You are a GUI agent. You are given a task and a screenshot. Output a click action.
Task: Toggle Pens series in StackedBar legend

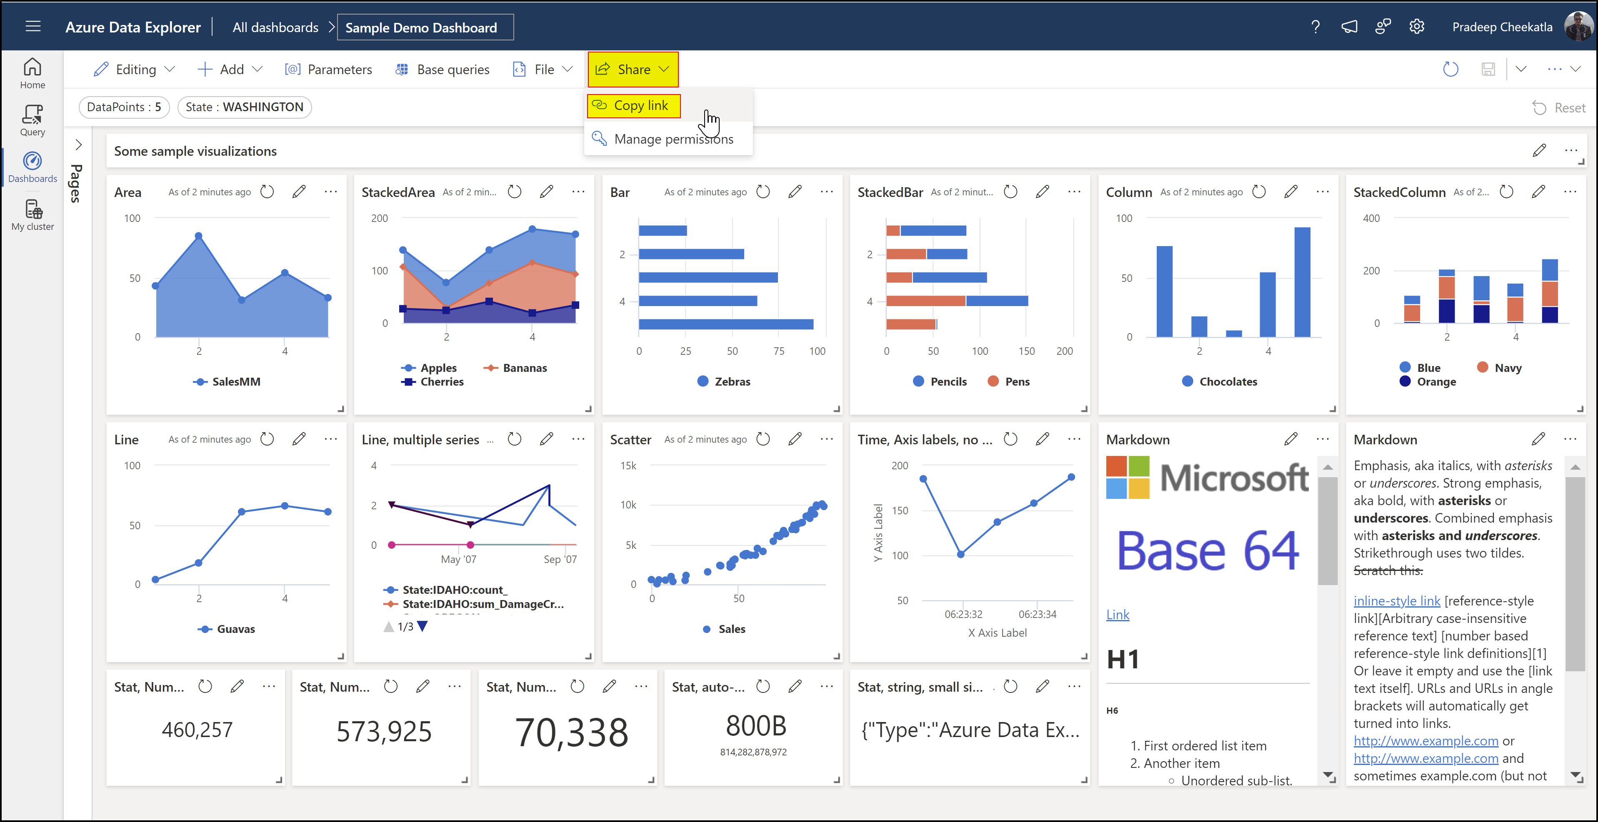[1009, 382]
